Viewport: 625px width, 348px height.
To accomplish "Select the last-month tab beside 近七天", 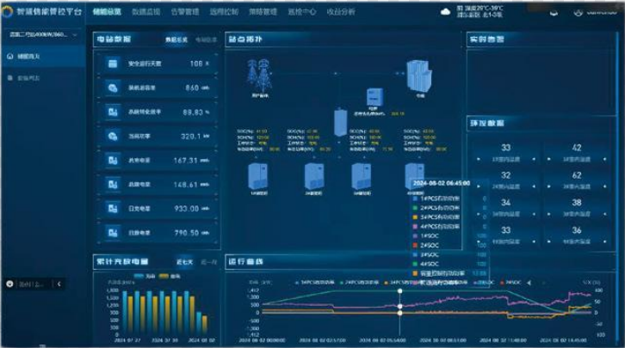I will (209, 262).
